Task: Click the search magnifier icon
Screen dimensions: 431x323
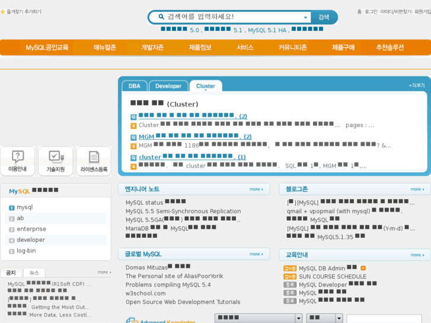Action: click(161, 17)
